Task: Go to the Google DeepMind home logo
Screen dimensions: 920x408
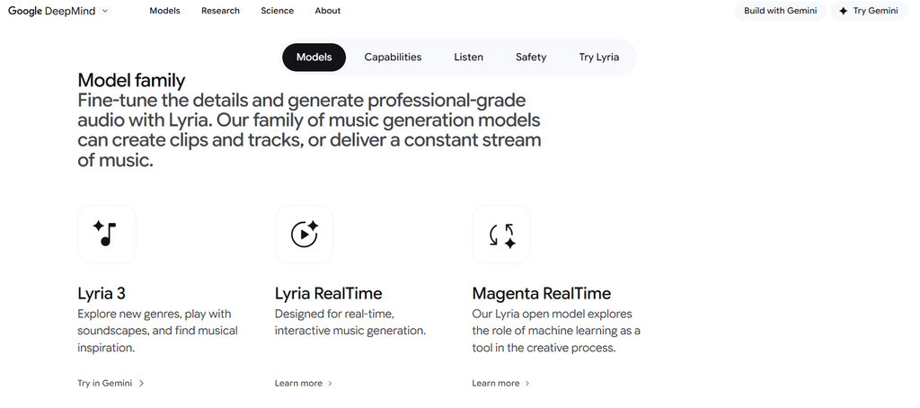Action: [51, 11]
